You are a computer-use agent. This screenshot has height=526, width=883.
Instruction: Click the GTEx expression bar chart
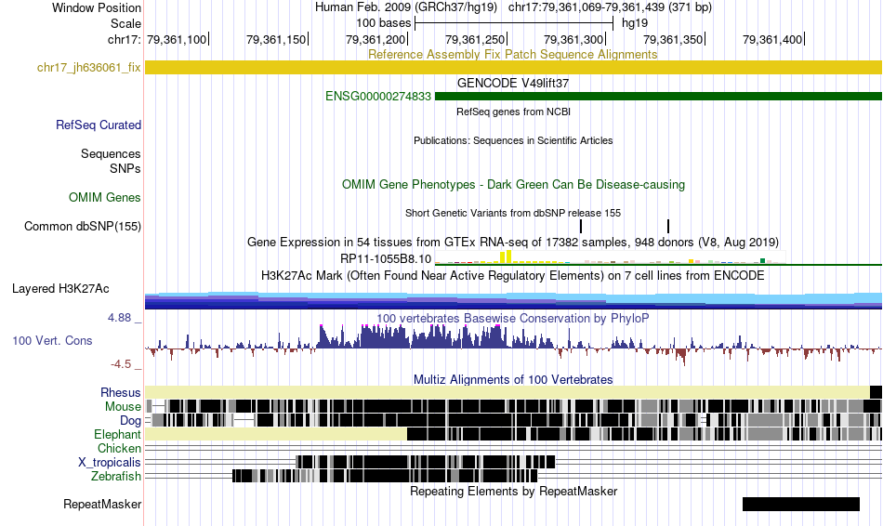coord(610,258)
